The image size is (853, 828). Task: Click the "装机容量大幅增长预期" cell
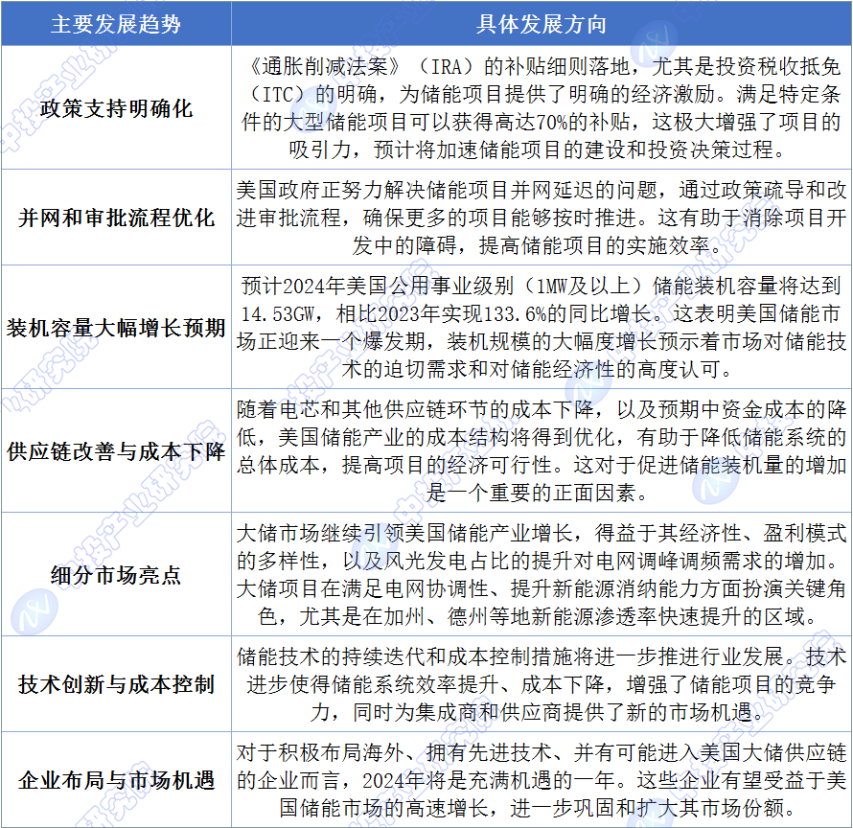115,328
